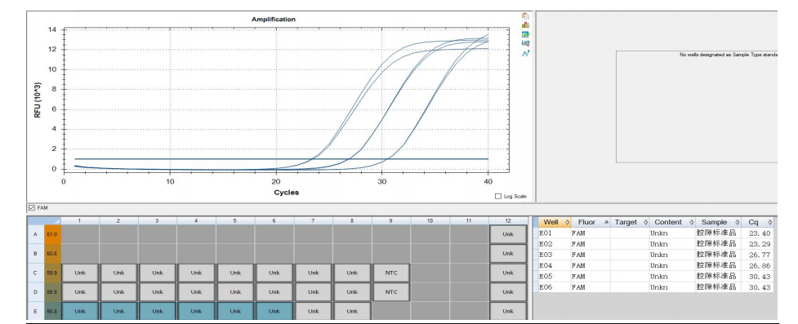Click the trace style line-graph icon
The width and height of the screenshot is (798, 324).
coord(526,53)
